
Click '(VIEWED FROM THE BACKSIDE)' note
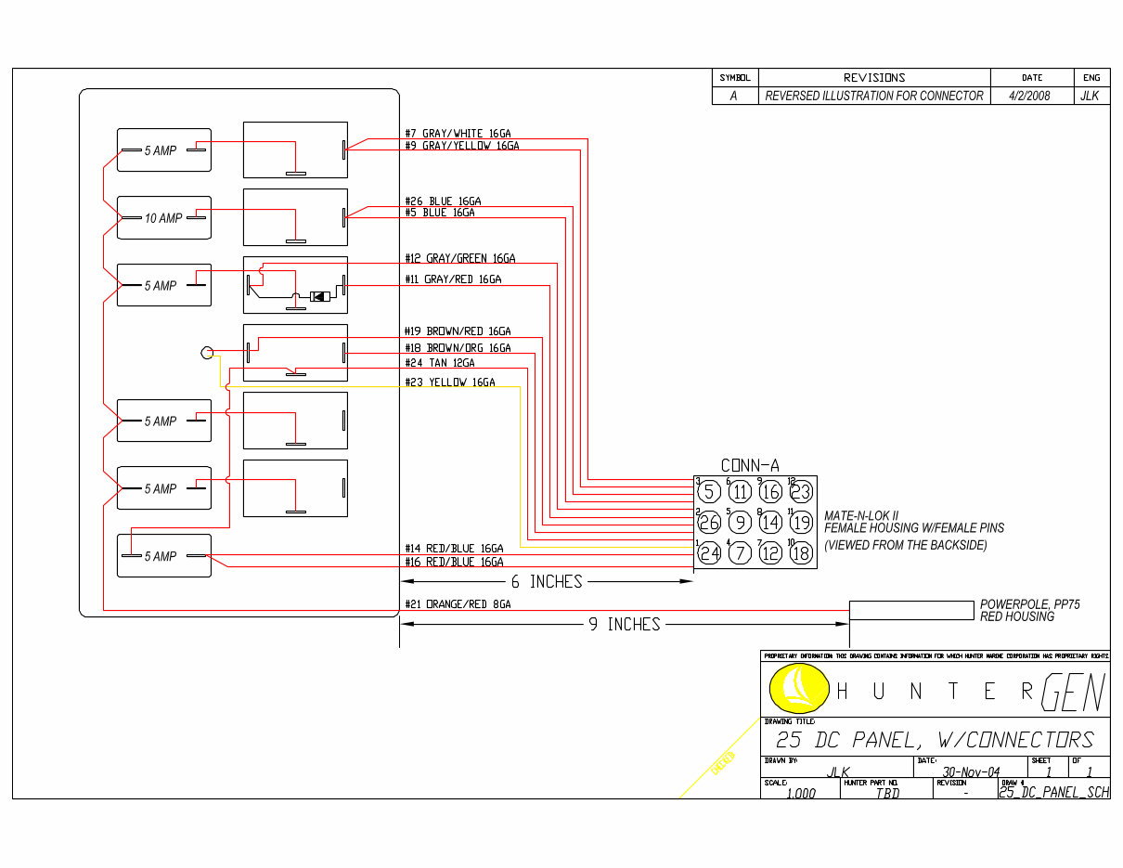906,545
